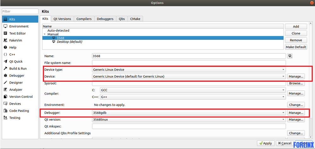Select the Debugger sidebar category
Screen dimensions: 315x149
pos(16,75)
